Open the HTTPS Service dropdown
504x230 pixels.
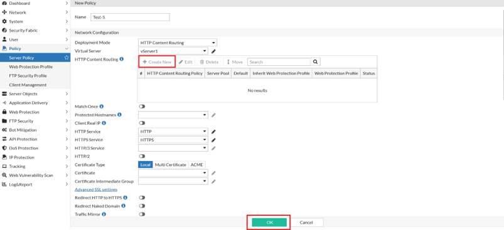click(173, 140)
